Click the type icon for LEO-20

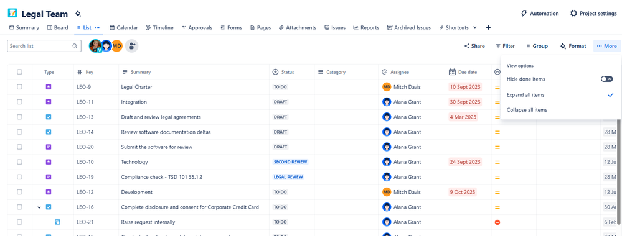49,147
